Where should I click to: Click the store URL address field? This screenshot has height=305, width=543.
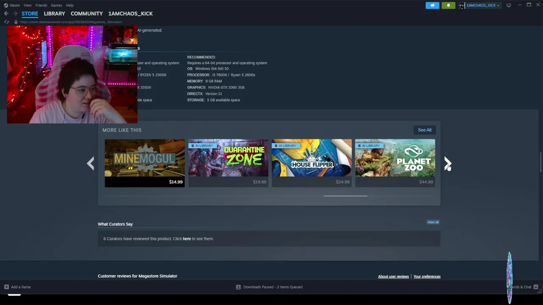pyautogui.click(x=71, y=22)
